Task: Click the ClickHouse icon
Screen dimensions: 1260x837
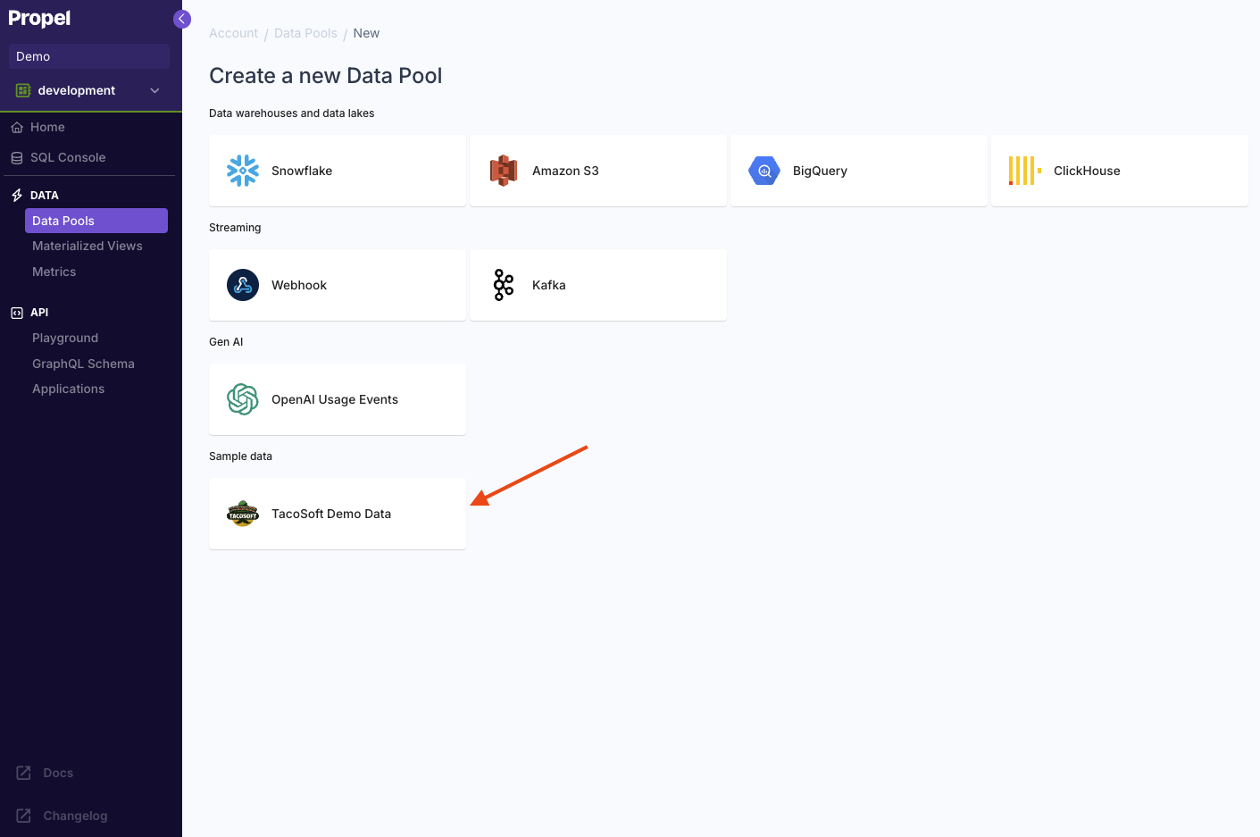Action: (1024, 170)
